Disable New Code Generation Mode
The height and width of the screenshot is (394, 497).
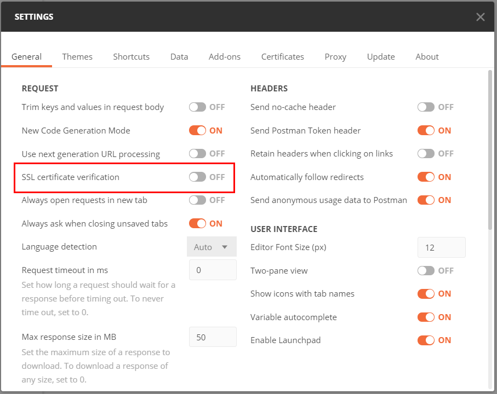[x=197, y=130]
